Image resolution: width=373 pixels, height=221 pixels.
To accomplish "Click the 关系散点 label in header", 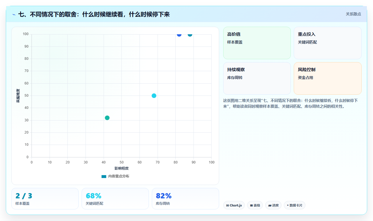I will click(x=353, y=14).
